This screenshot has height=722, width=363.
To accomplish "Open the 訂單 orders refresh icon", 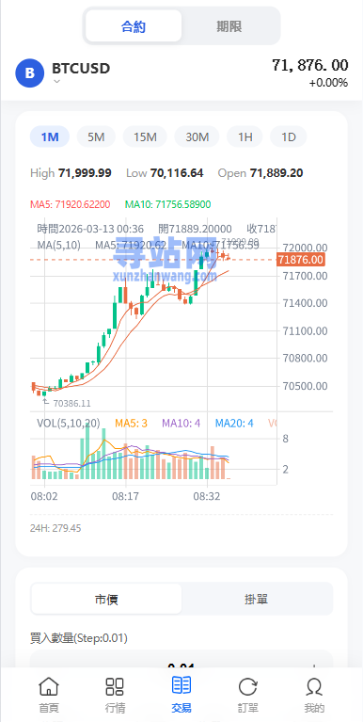I will coord(248,687).
